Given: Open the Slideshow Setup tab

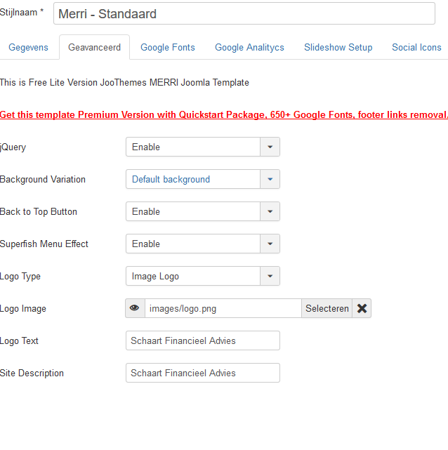Looking at the screenshot, I should tap(338, 47).
